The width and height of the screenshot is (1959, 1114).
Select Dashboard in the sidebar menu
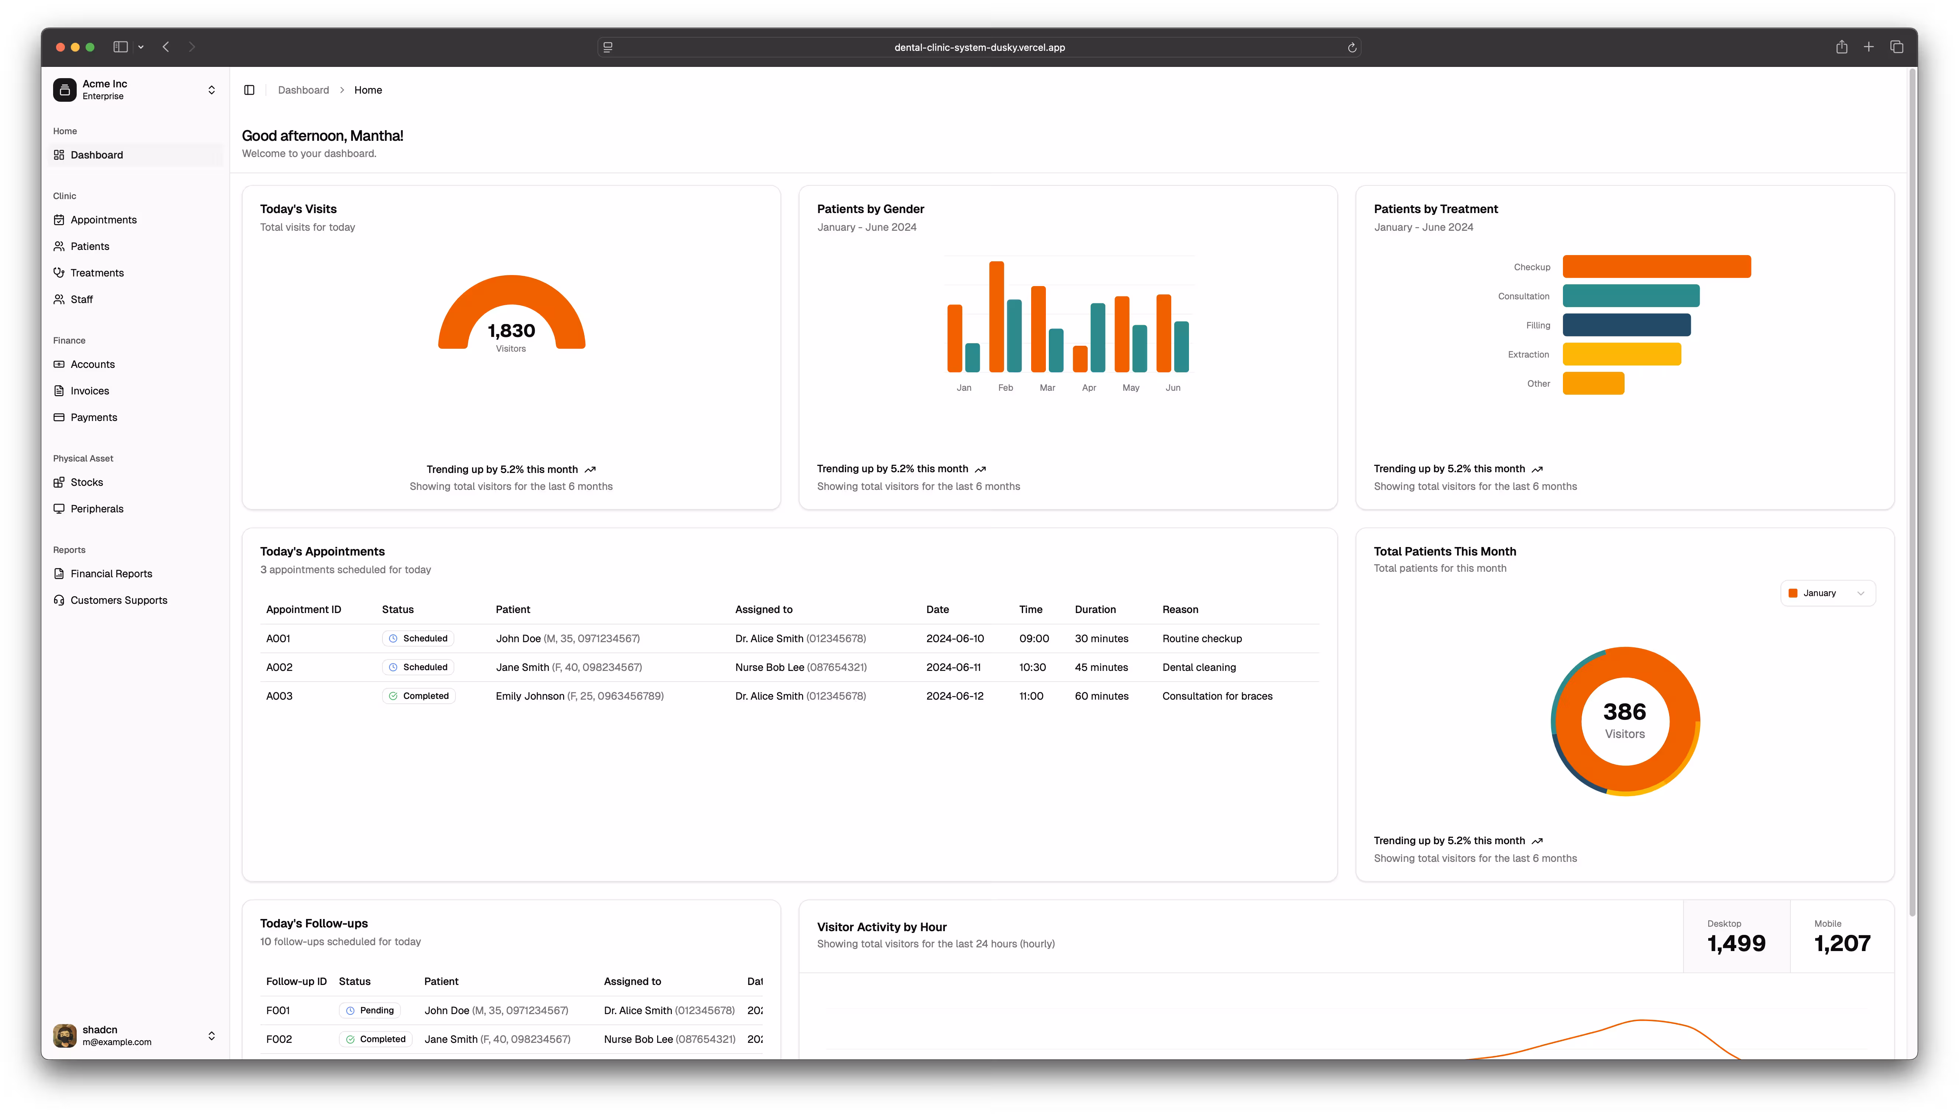tap(96, 155)
